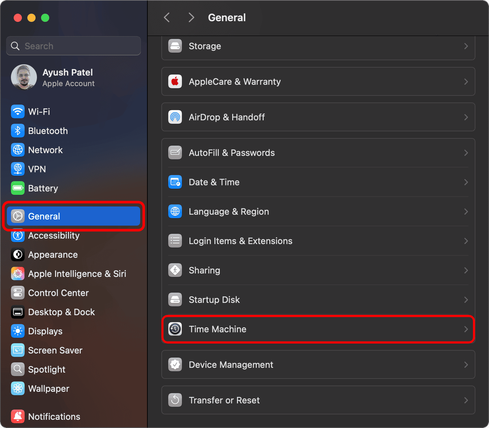Click the Bluetooth sidebar icon

click(18, 131)
